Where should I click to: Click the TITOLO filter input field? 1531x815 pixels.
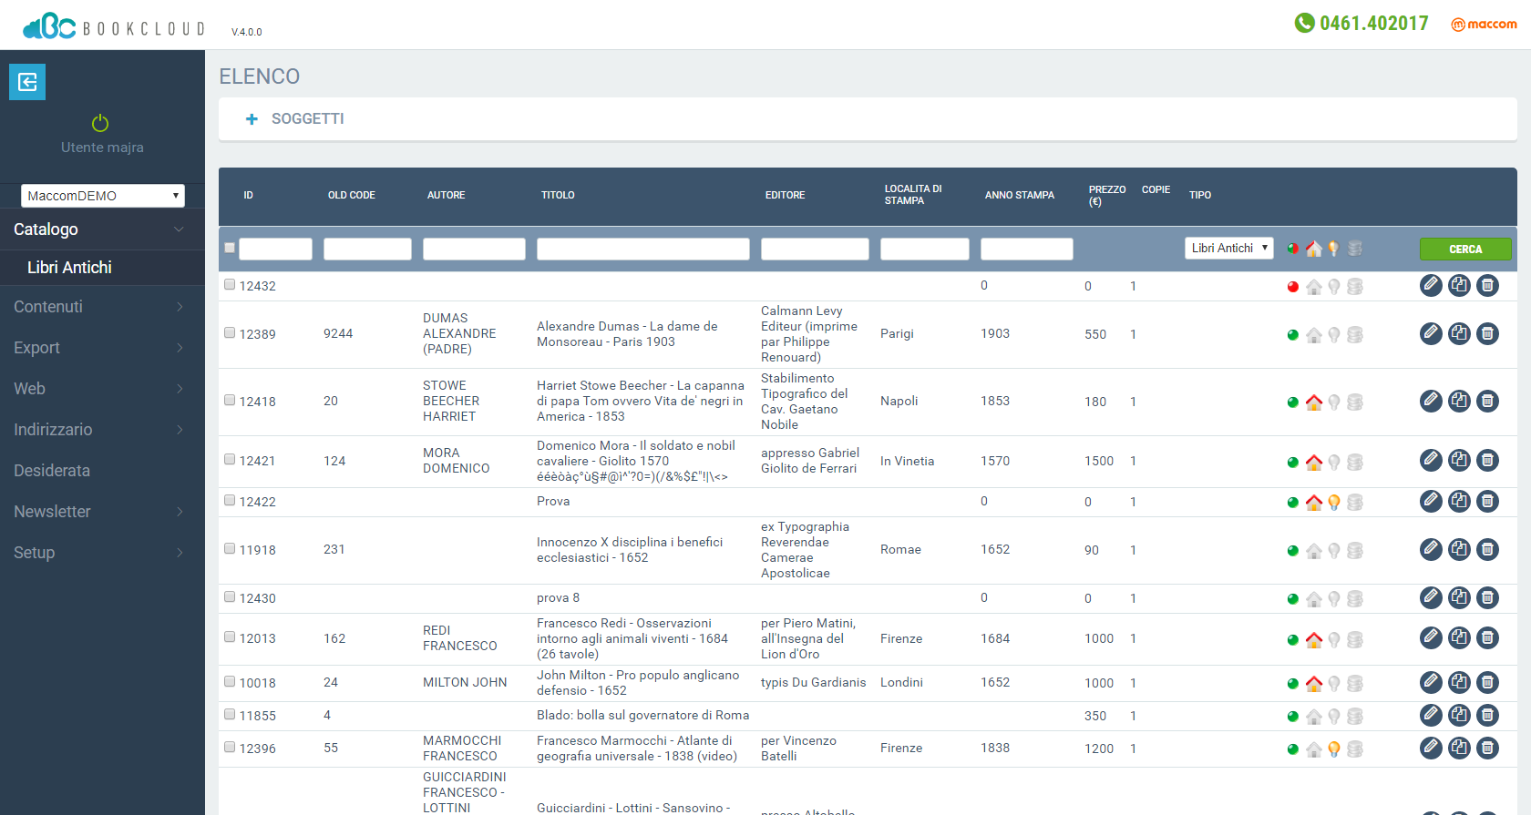pos(643,249)
